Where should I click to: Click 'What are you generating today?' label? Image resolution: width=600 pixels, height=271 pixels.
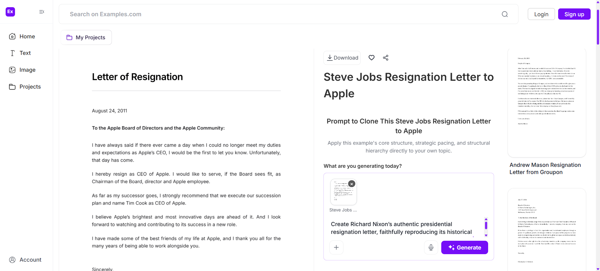tap(362, 166)
